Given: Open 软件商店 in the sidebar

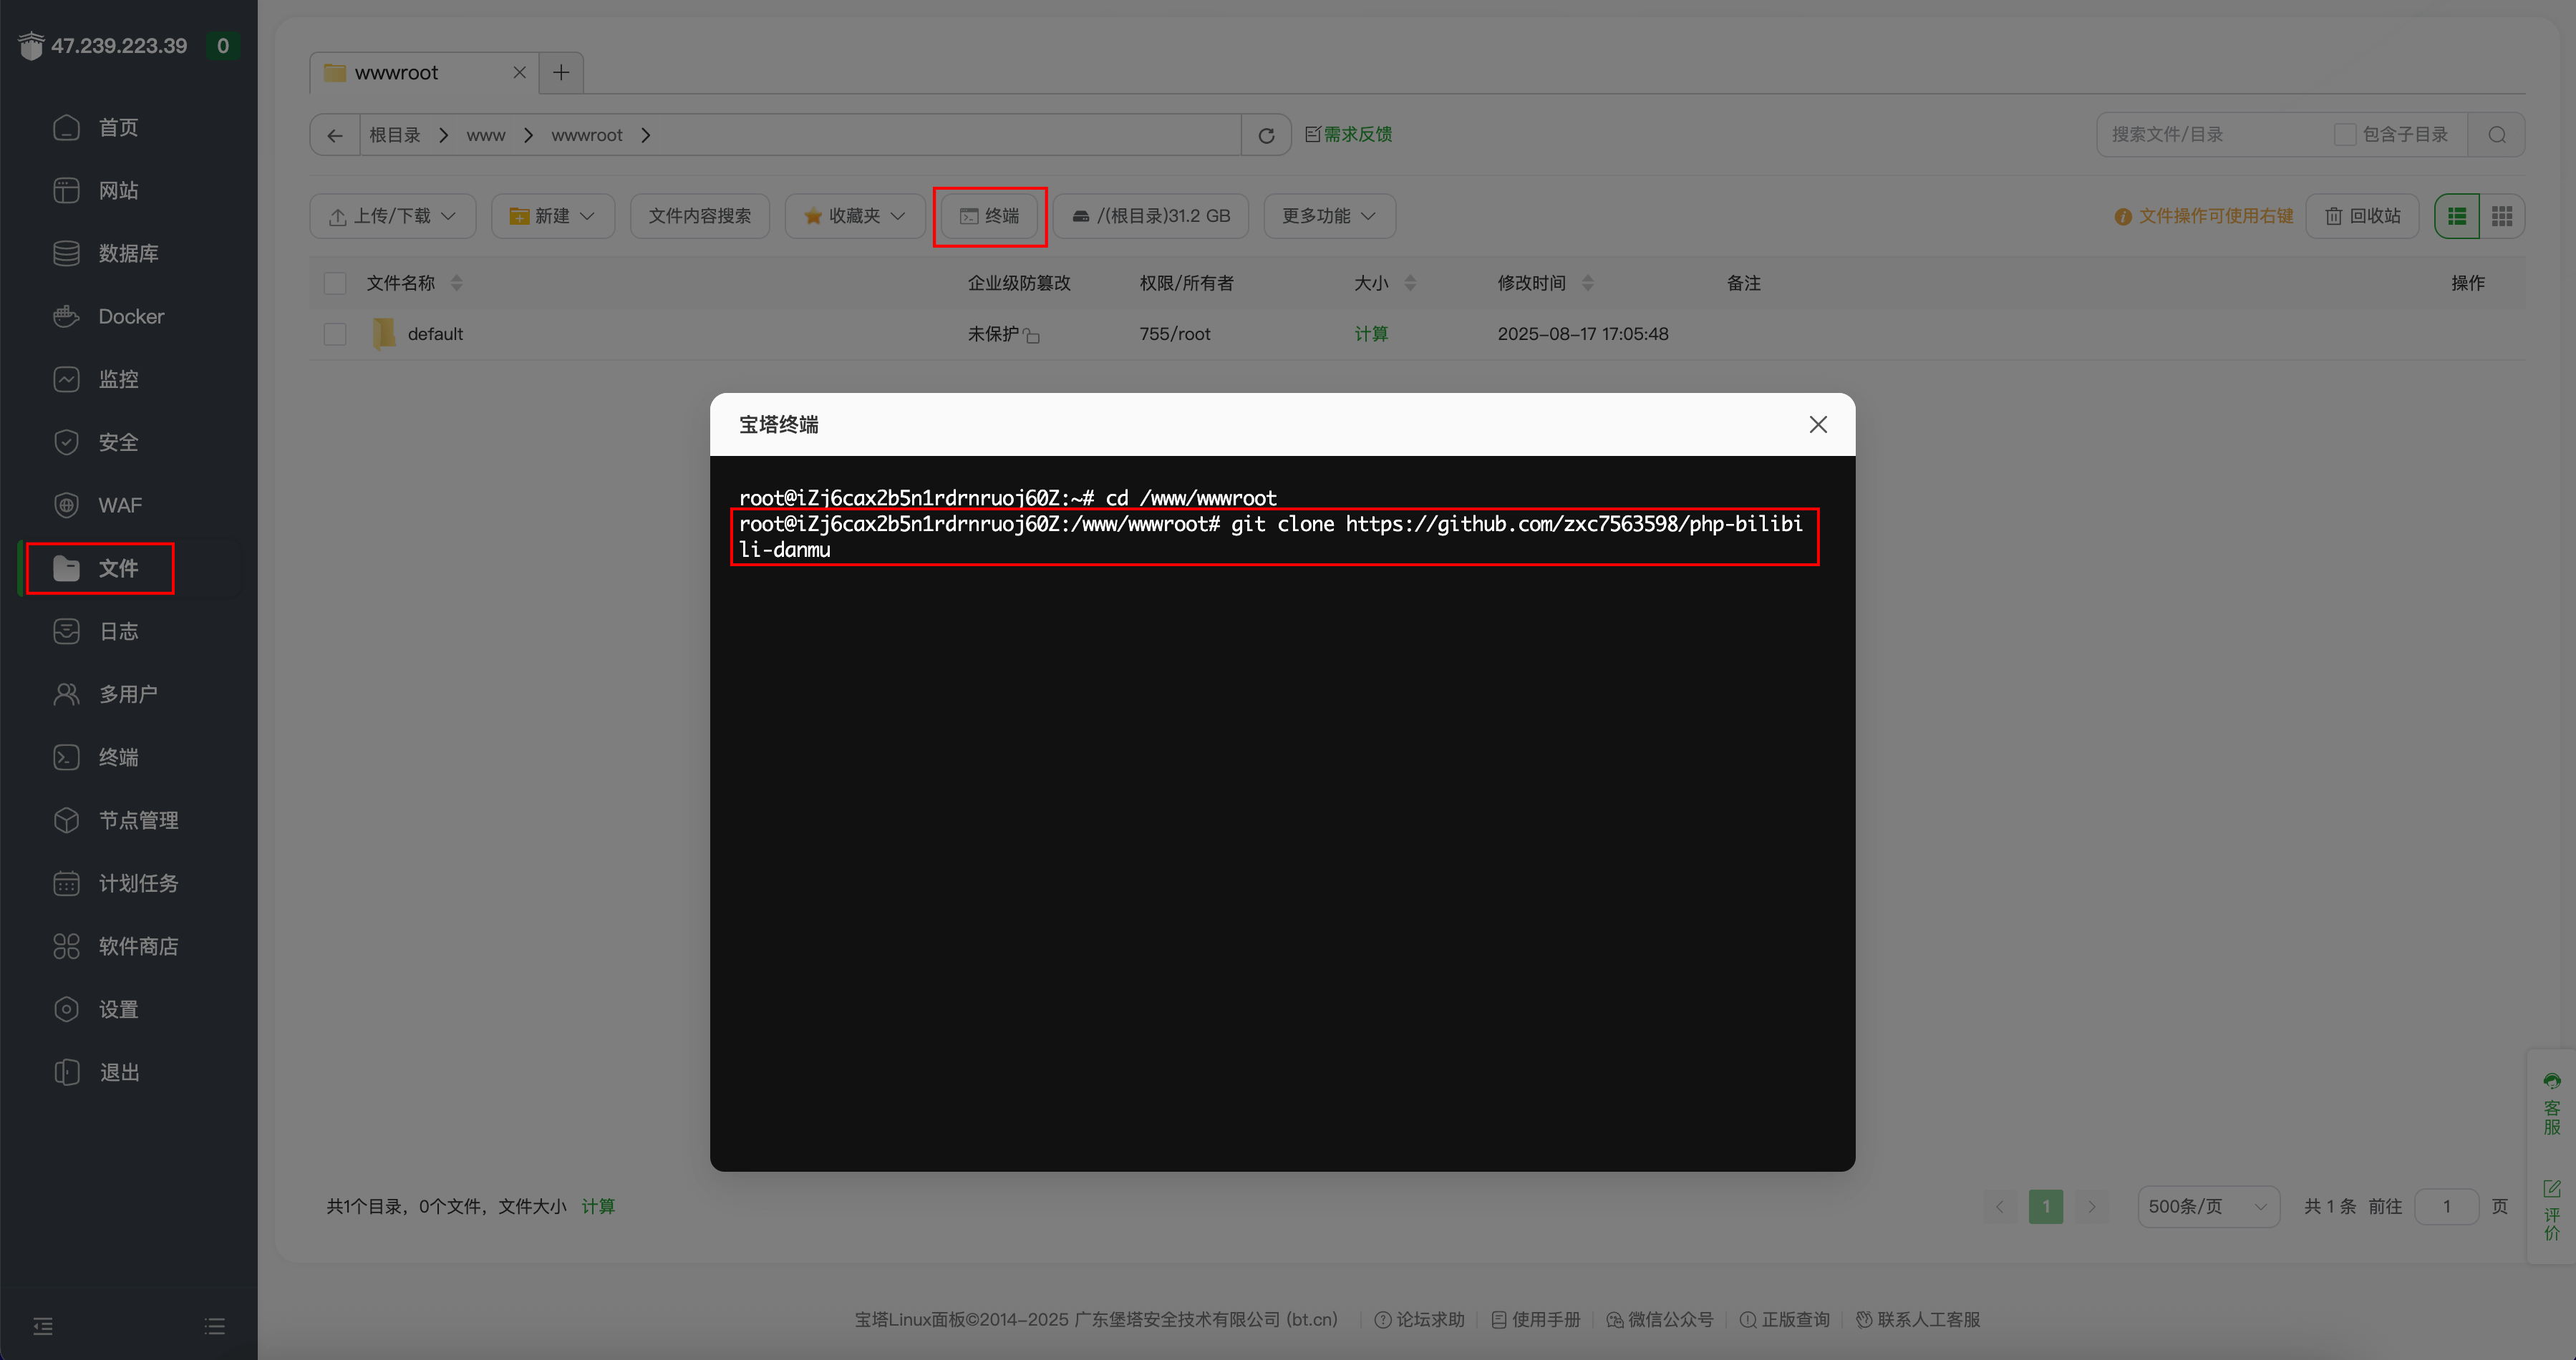Looking at the screenshot, I should point(138,946).
